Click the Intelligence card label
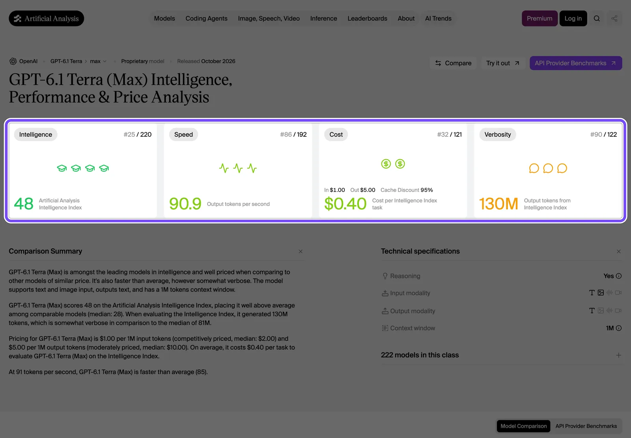Image resolution: width=631 pixels, height=438 pixels. point(35,134)
